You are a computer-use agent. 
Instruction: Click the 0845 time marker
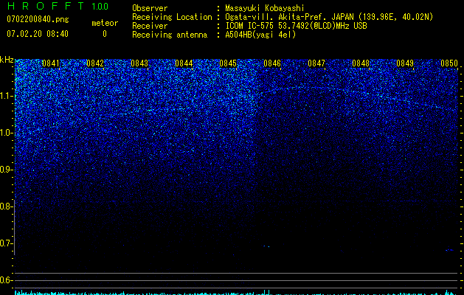pos(228,63)
